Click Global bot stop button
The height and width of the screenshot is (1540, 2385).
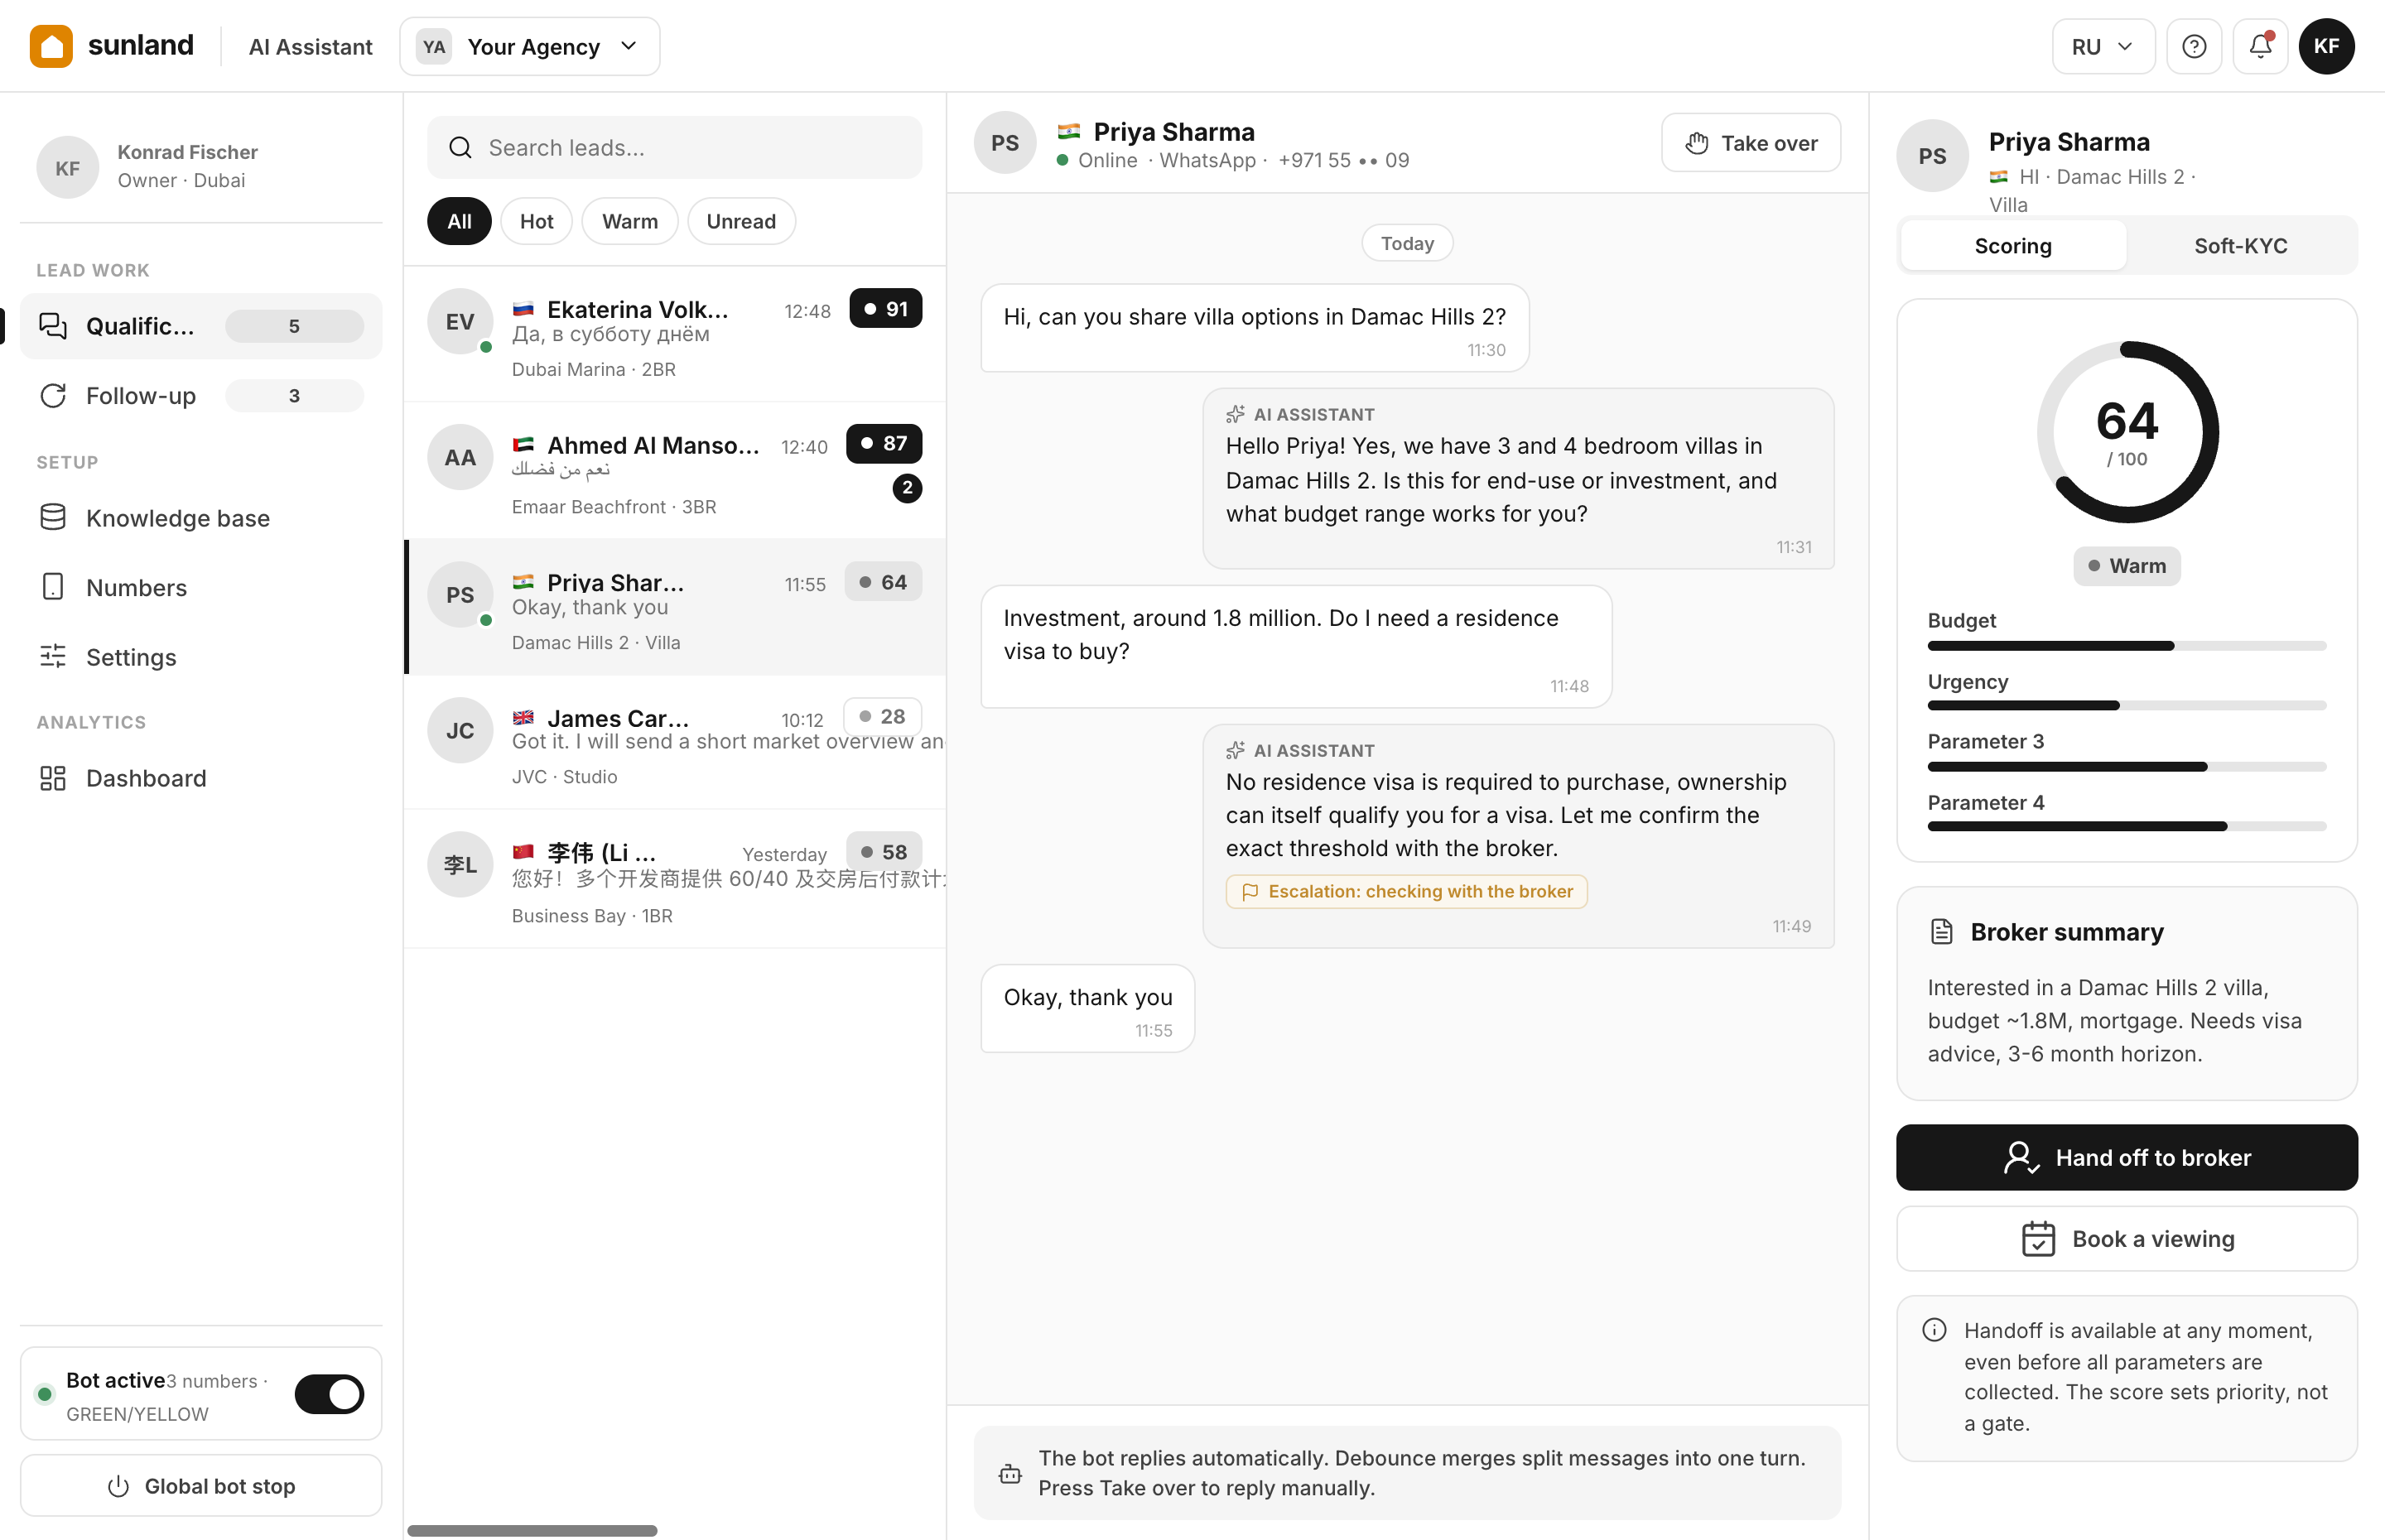point(201,1486)
